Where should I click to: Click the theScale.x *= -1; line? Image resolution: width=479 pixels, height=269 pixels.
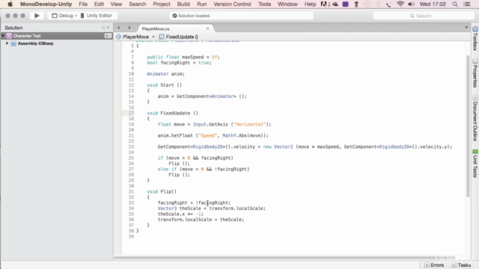point(180,214)
